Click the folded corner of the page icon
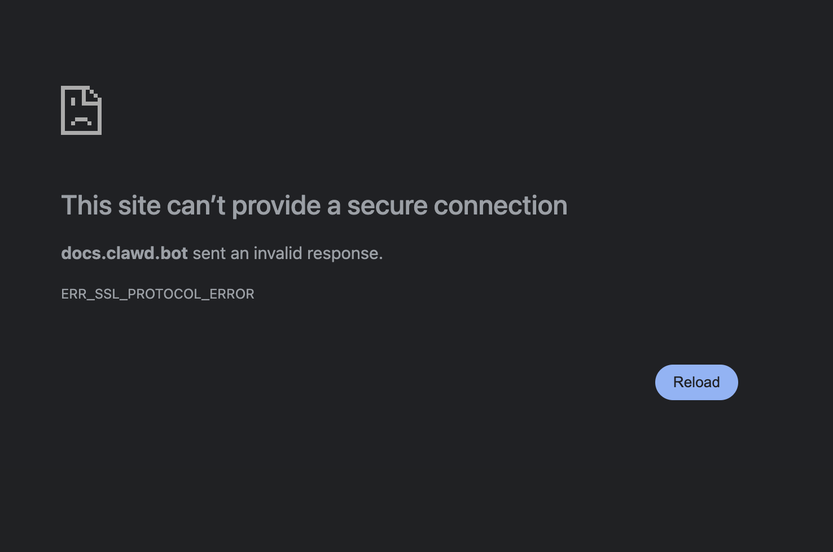The width and height of the screenshot is (833, 552). coord(94,95)
